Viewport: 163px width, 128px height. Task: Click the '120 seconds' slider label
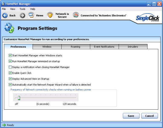69,104
